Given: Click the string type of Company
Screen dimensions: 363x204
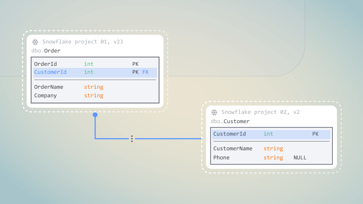Looking at the screenshot, I should point(94,96).
